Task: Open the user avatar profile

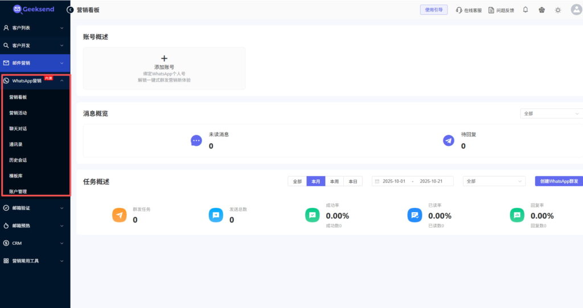Action: coord(576,10)
